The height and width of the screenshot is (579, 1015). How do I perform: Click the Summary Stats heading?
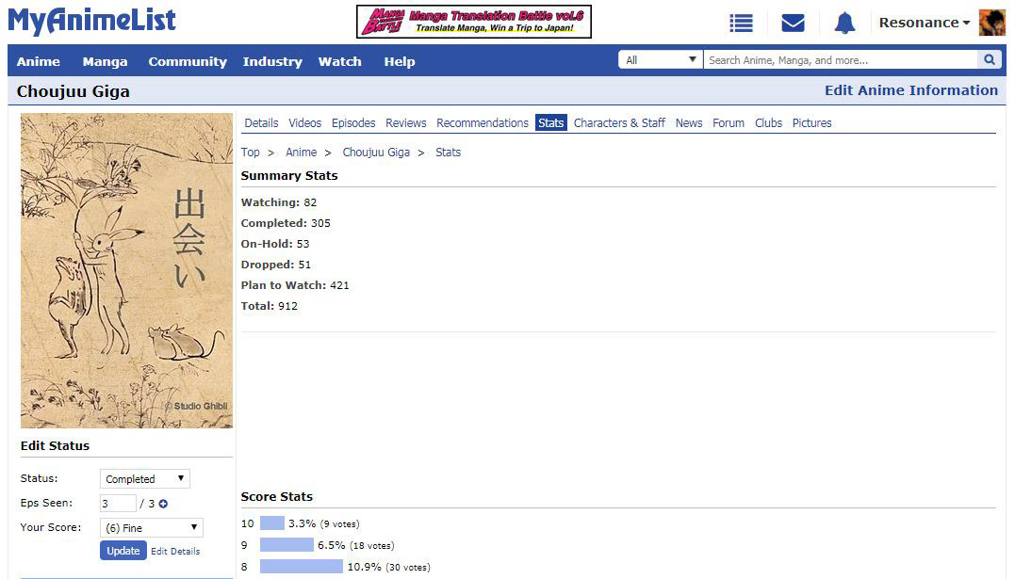[x=289, y=176]
